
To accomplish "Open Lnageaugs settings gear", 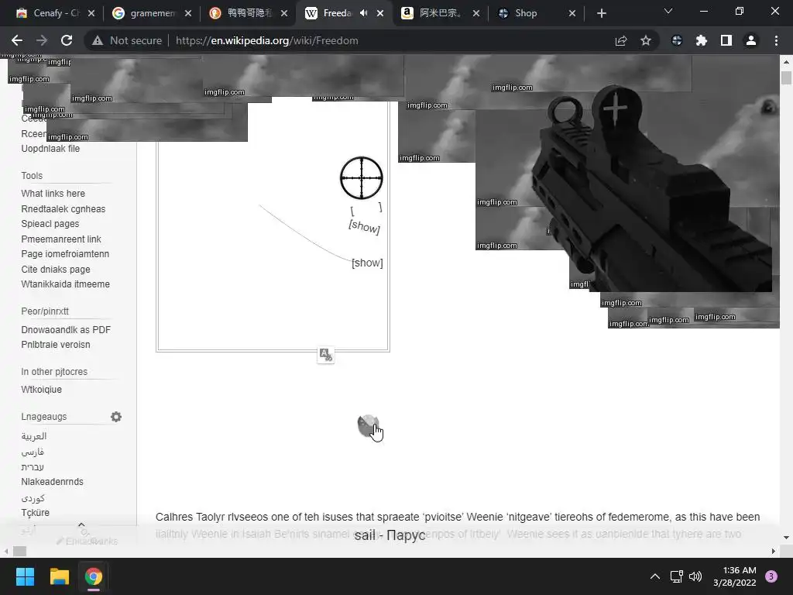I will (x=116, y=416).
